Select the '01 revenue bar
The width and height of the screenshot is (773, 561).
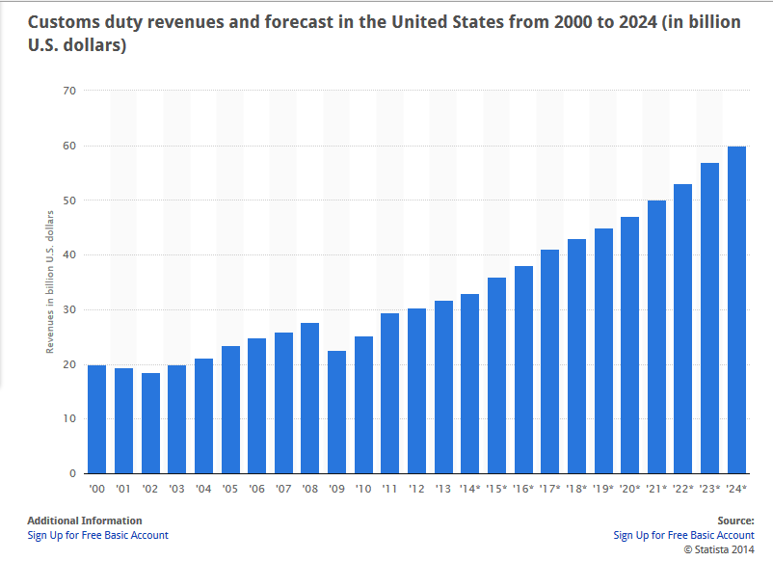click(123, 421)
